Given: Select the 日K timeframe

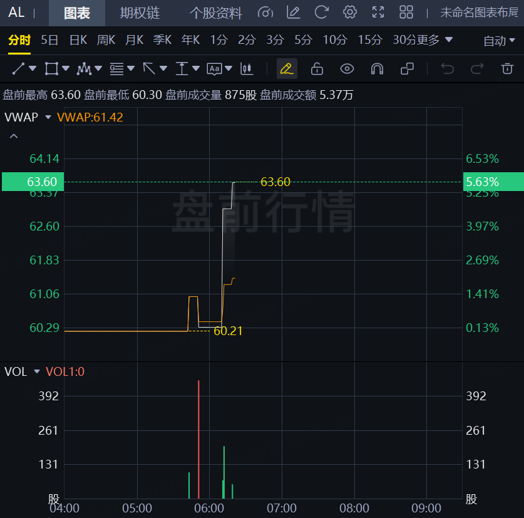Looking at the screenshot, I should 78,40.
